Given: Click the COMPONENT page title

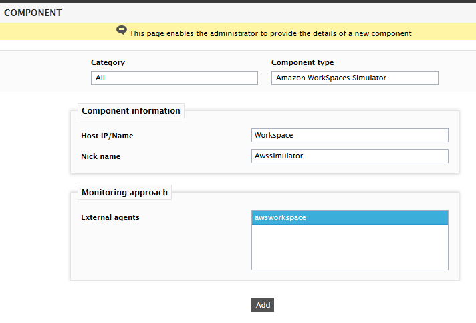Looking at the screenshot, I should tap(33, 13).
